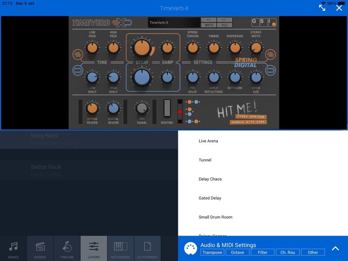
Task: Open the Songs tab
Action: pyautogui.click(x=13, y=248)
